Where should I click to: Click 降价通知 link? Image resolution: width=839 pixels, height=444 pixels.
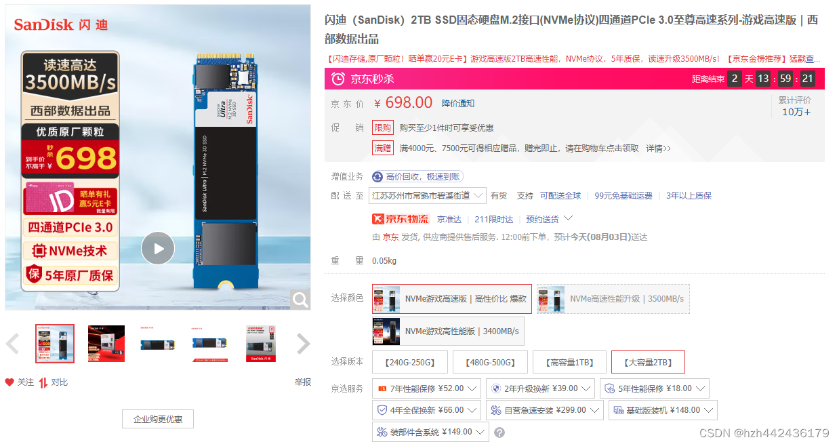pos(458,103)
